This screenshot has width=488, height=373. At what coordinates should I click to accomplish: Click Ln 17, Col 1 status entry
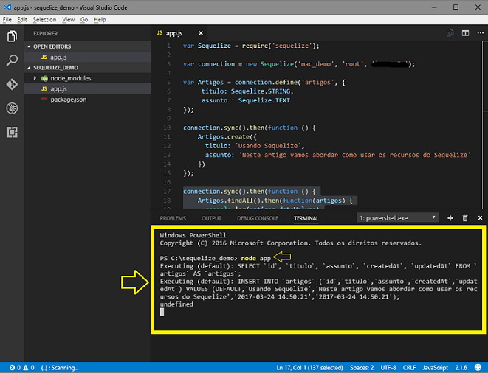[309, 367]
